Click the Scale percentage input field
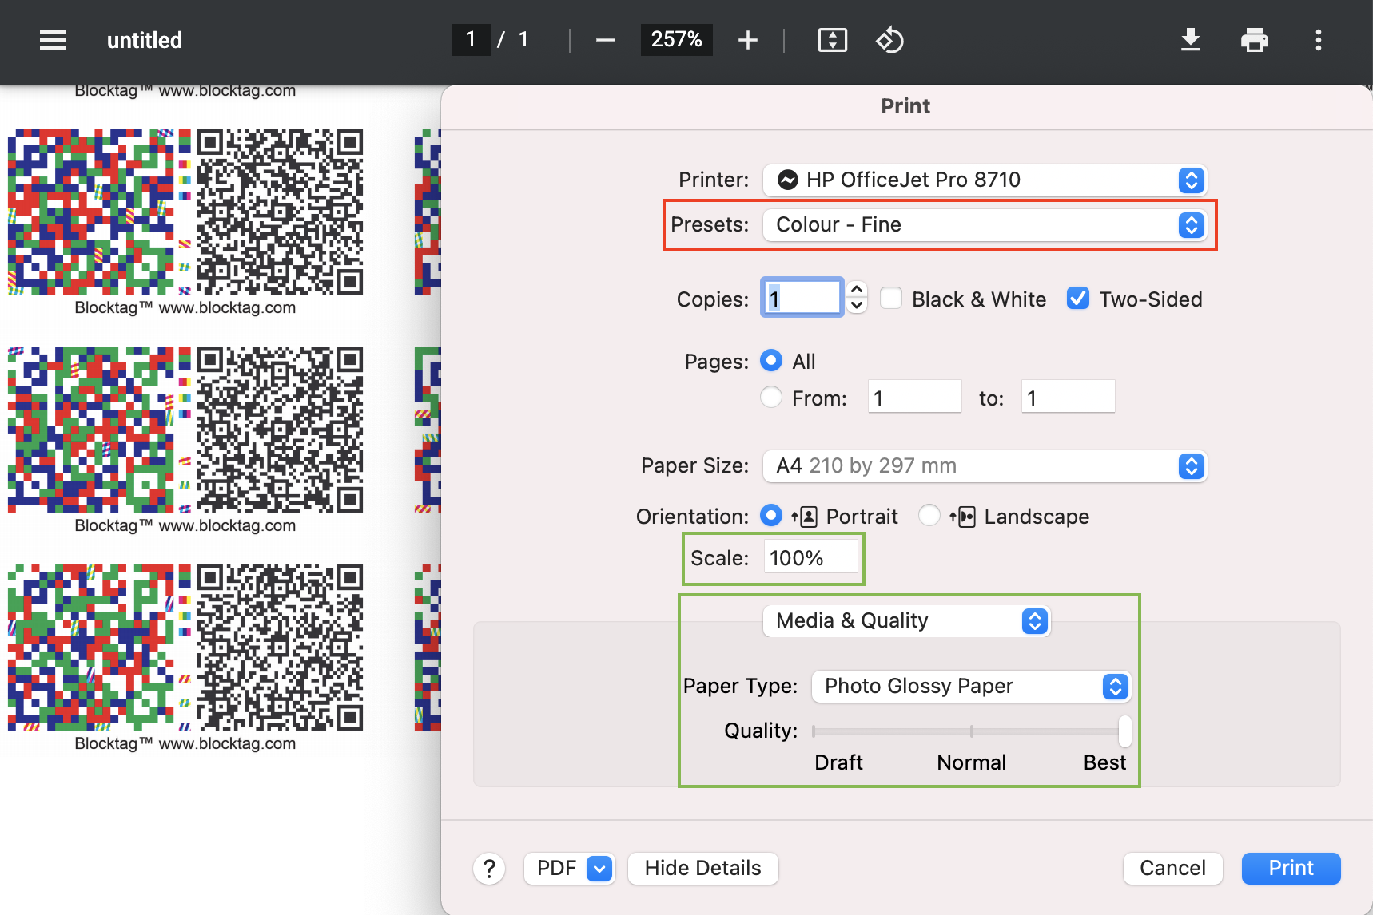1373x915 pixels. tap(810, 557)
